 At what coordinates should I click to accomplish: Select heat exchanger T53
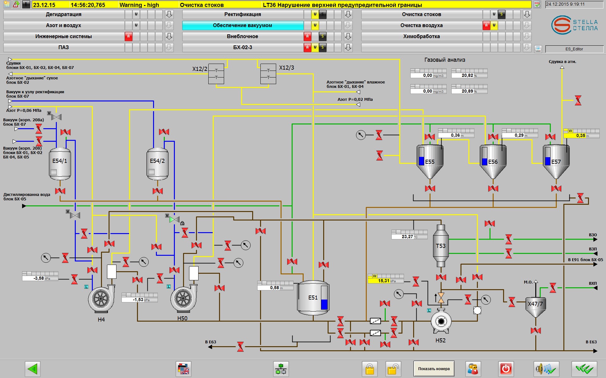coord(441,246)
